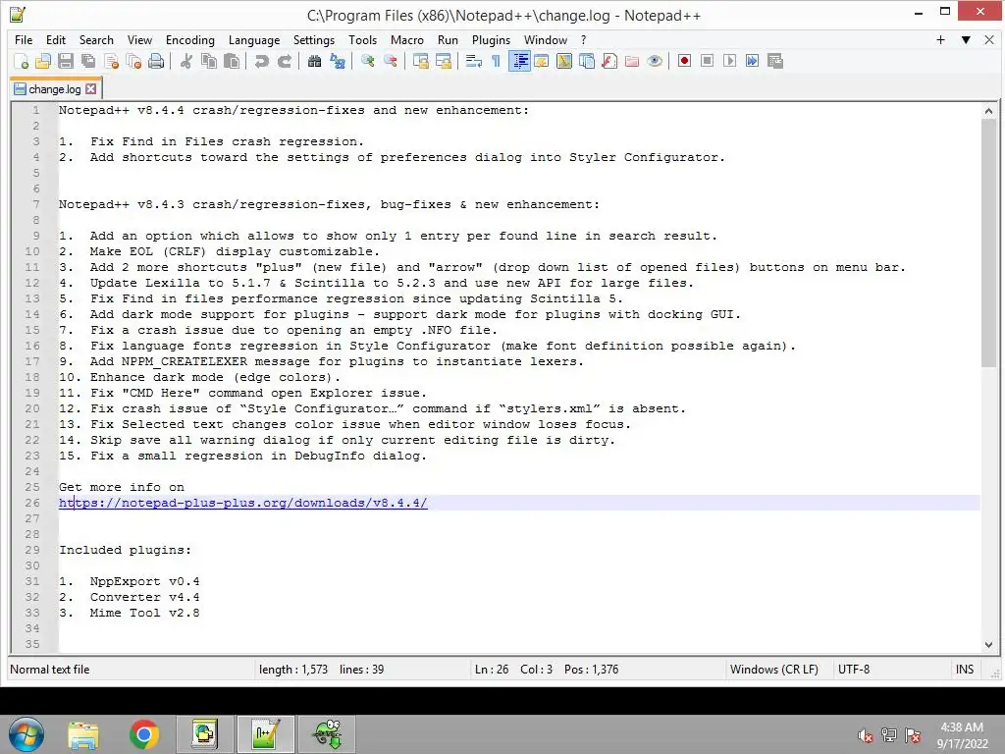Open the View menu
Image resolution: width=1005 pixels, height=754 pixels.
pos(139,39)
